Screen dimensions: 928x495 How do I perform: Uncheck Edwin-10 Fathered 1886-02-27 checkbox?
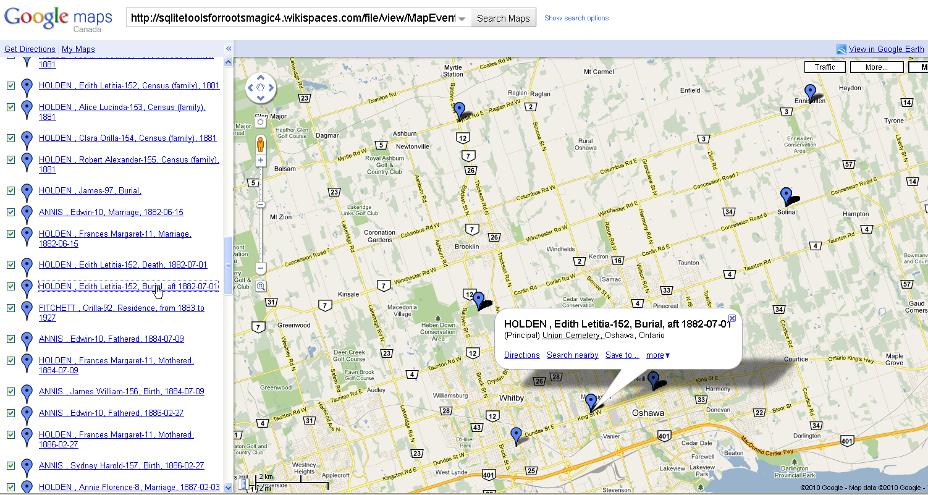coord(11,413)
